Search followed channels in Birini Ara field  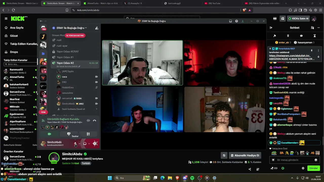point(21,64)
